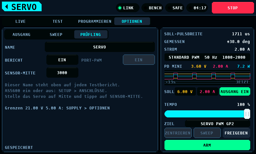Screen dimensions: 256x154
Task: Grab the TEMPO slider handle
Action: (247, 114)
